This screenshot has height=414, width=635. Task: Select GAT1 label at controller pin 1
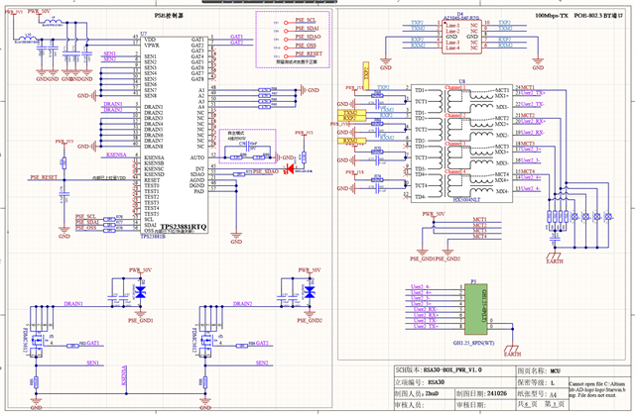pos(236,37)
